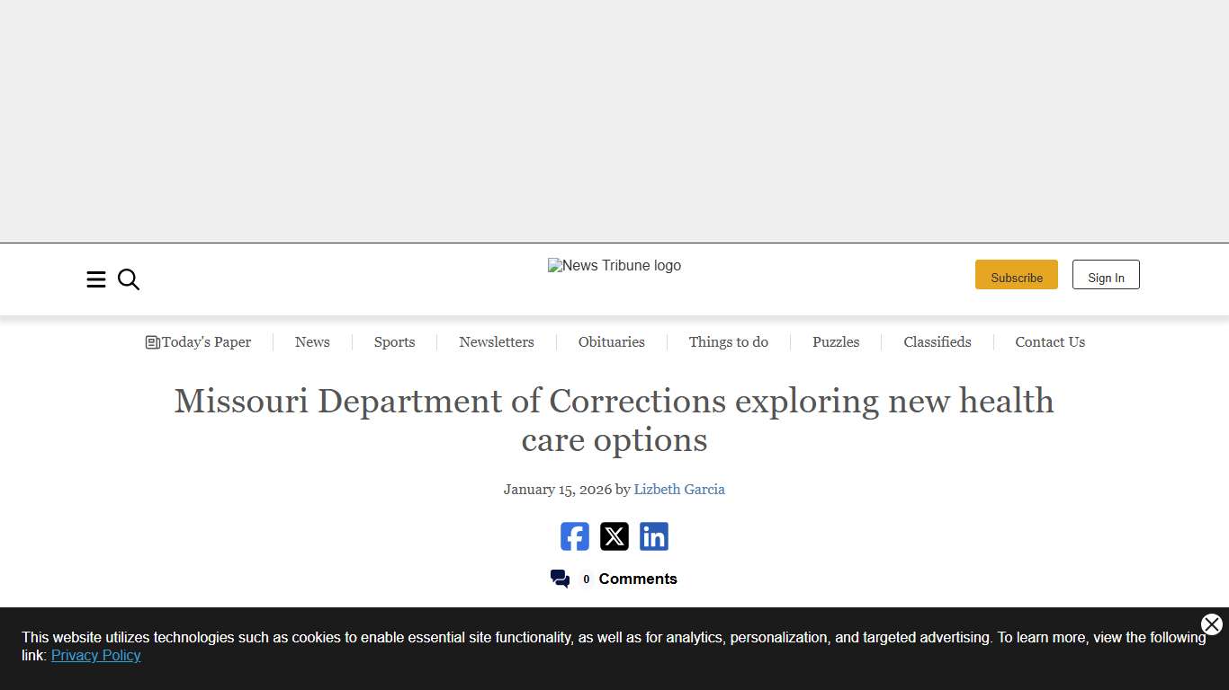Open the News section
Viewport: 1229px width, 690px height.
coord(312,341)
